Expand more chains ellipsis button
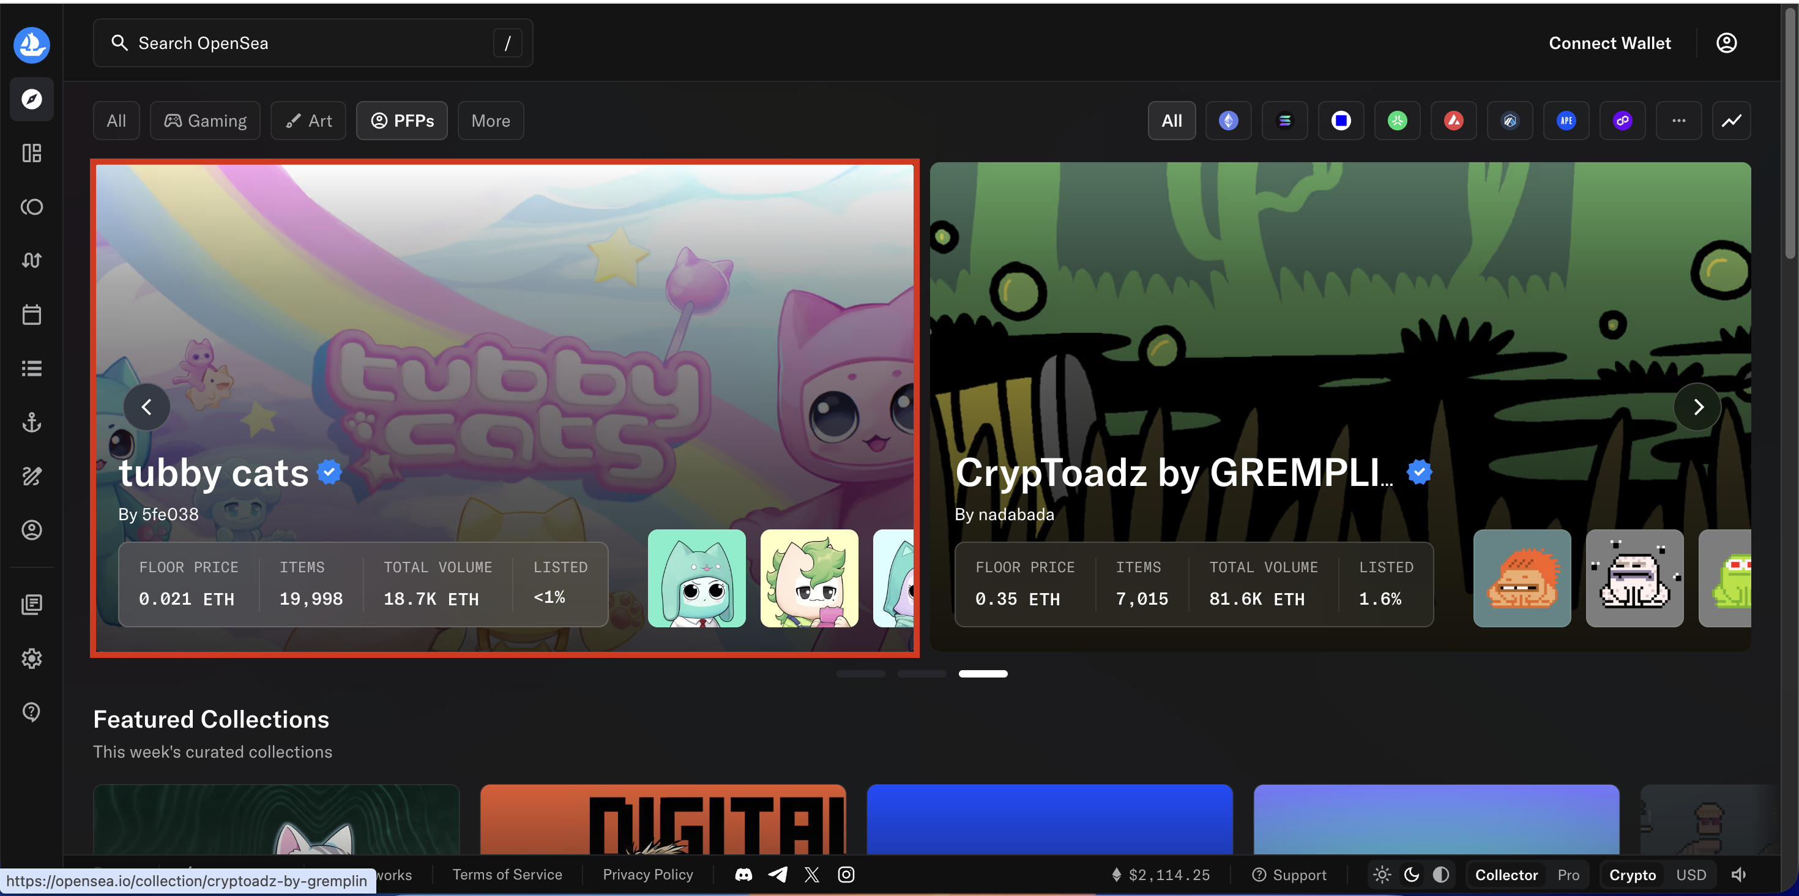 1679,121
